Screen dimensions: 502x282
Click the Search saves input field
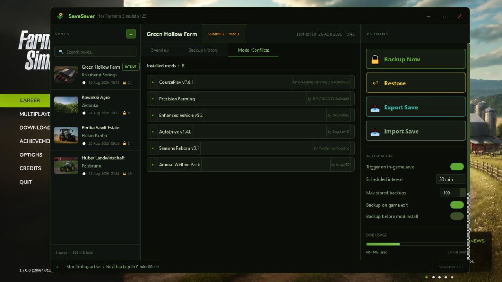click(95, 52)
